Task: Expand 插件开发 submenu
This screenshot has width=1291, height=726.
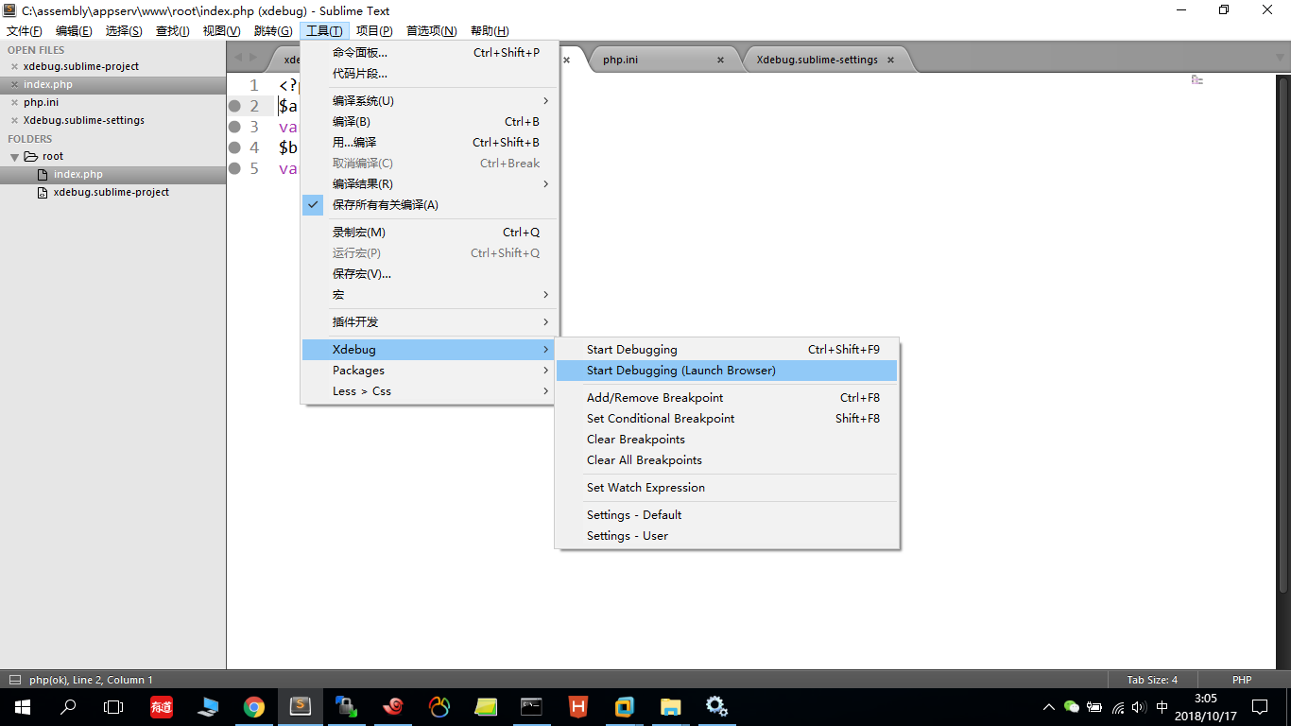Action: pos(429,322)
